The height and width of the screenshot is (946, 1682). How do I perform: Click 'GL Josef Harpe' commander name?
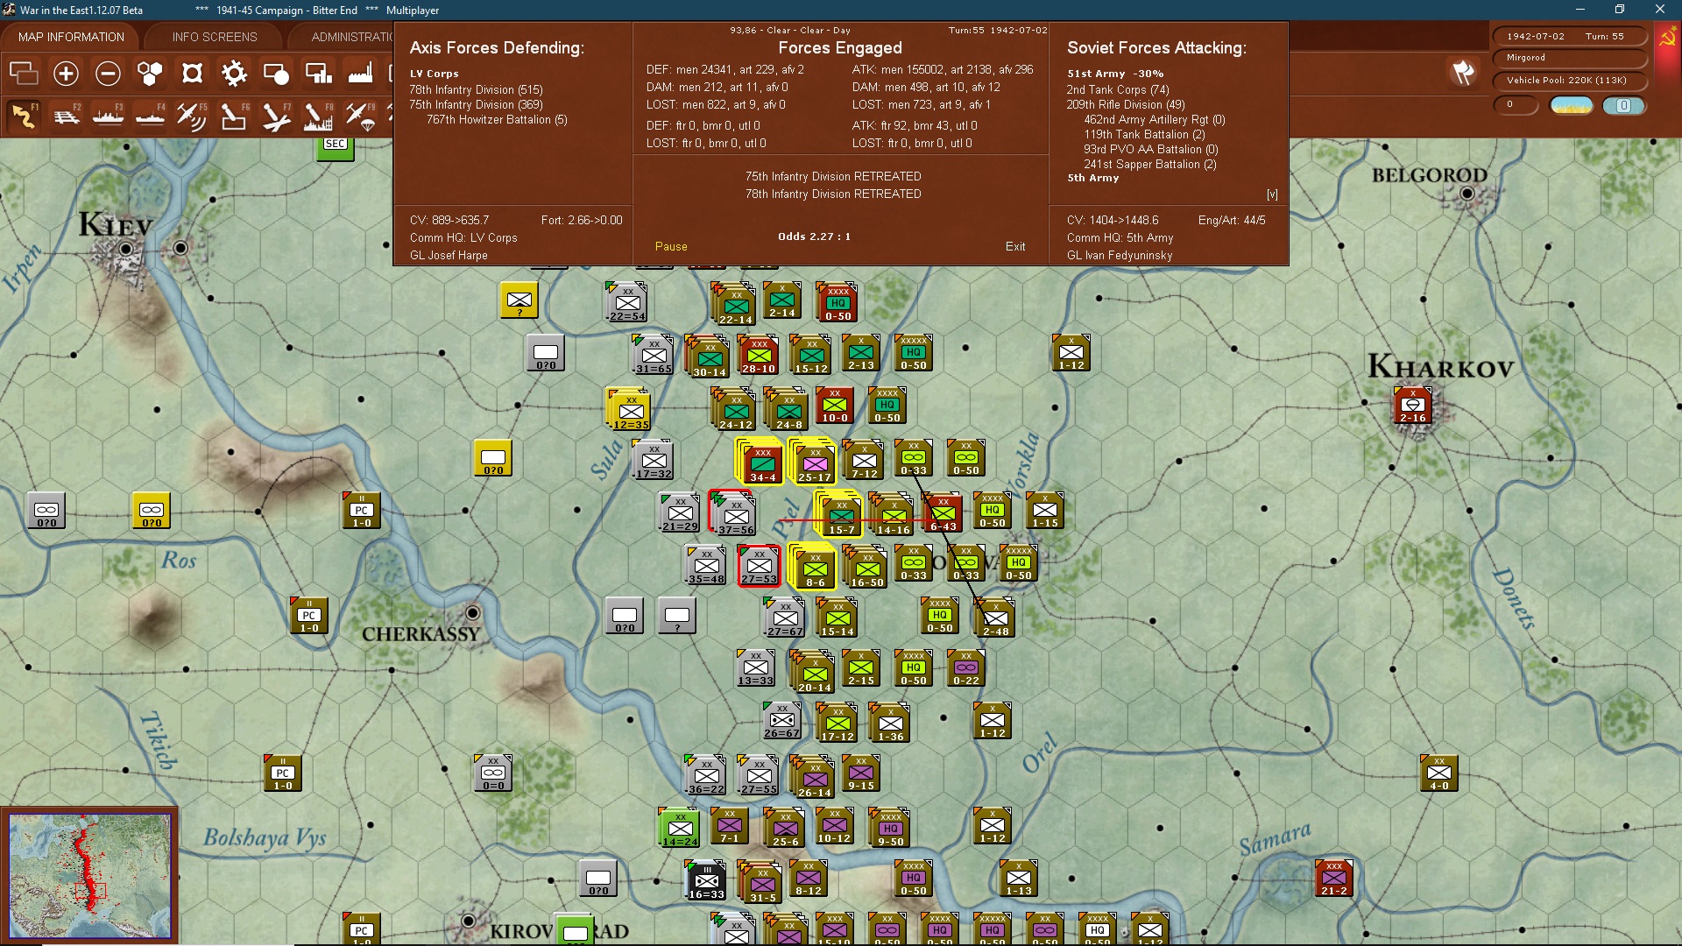point(449,256)
